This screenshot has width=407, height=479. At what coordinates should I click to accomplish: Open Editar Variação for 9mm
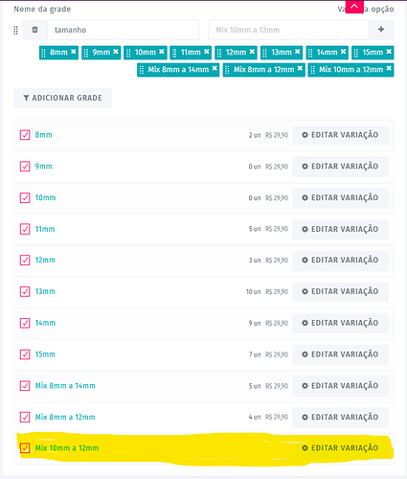coord(340,167)
